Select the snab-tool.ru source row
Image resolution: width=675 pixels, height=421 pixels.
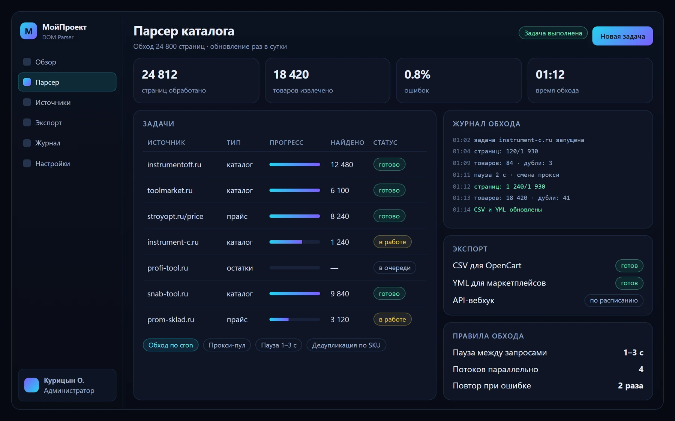point(285,293)
